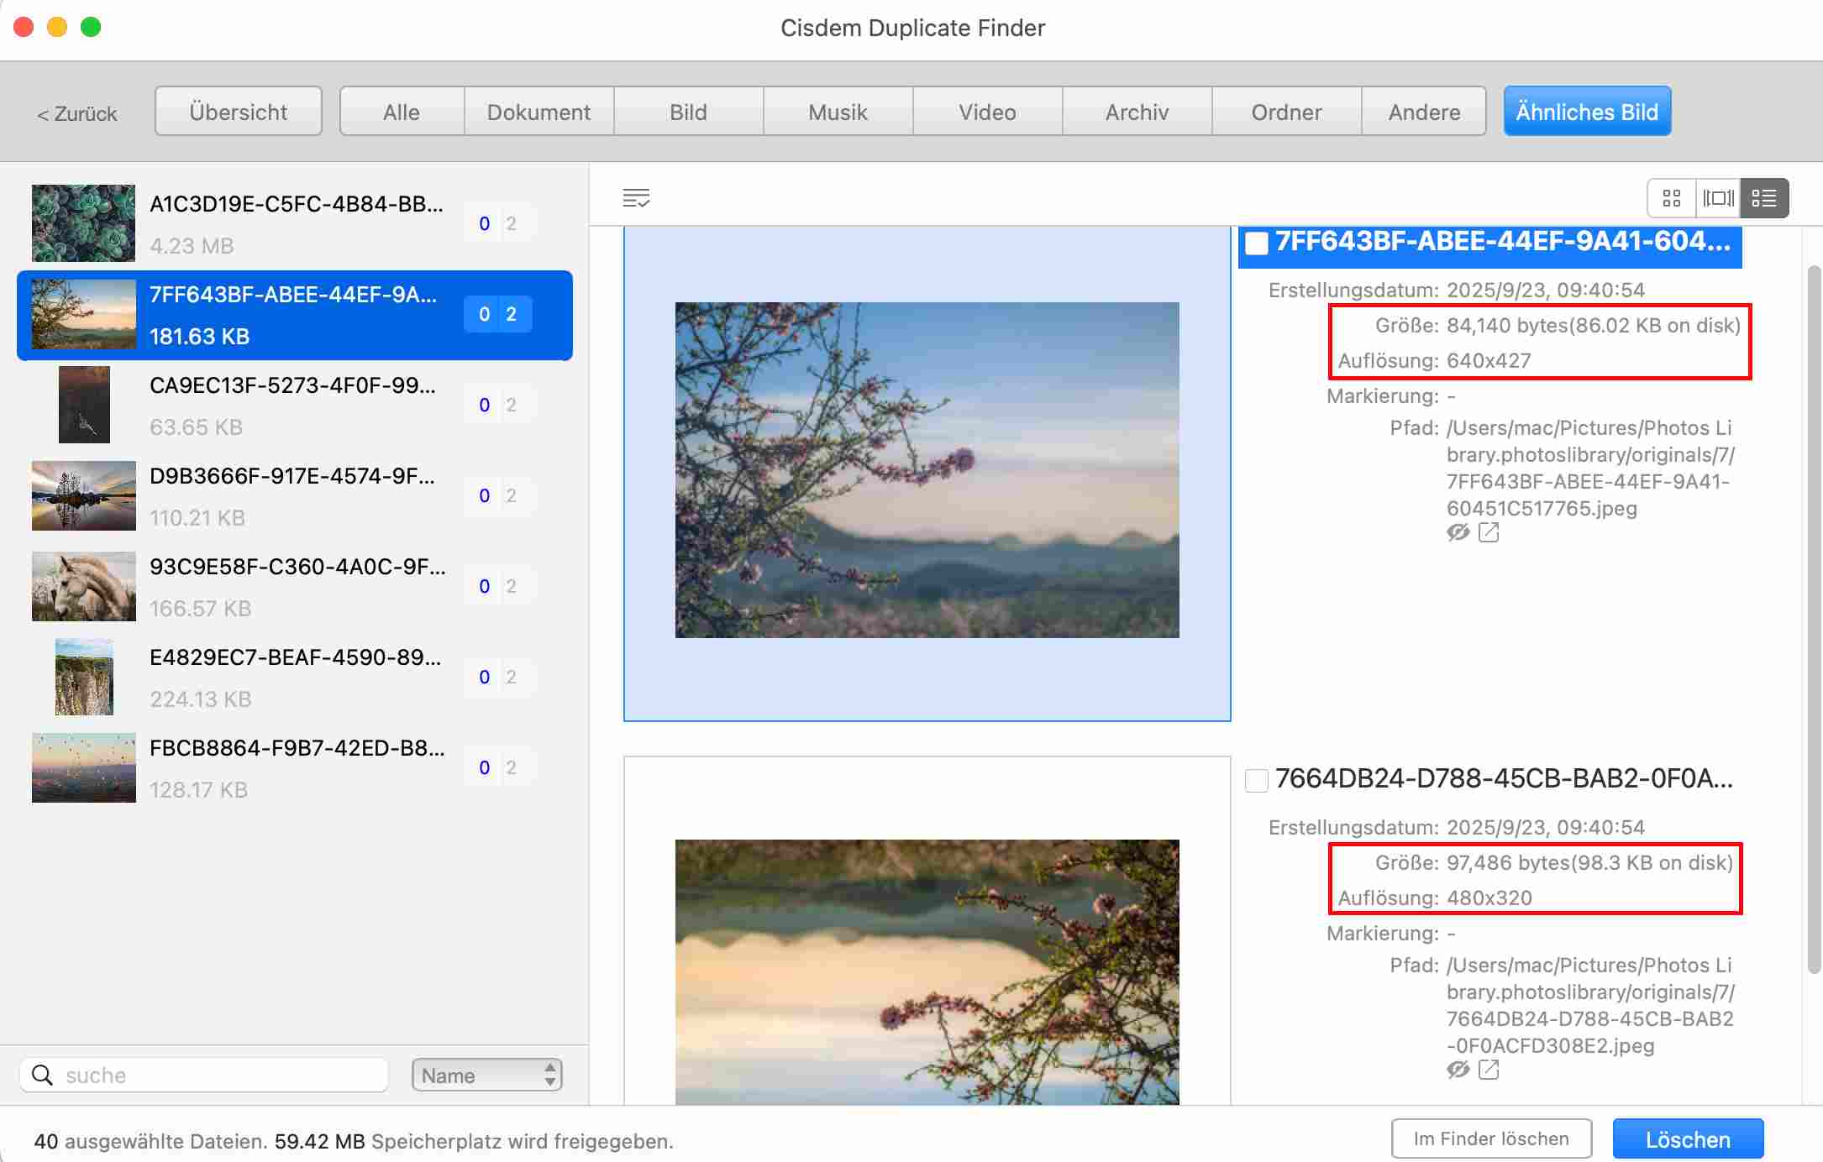
Task: Switch to the Musik tab
Action: pos(838,112)
